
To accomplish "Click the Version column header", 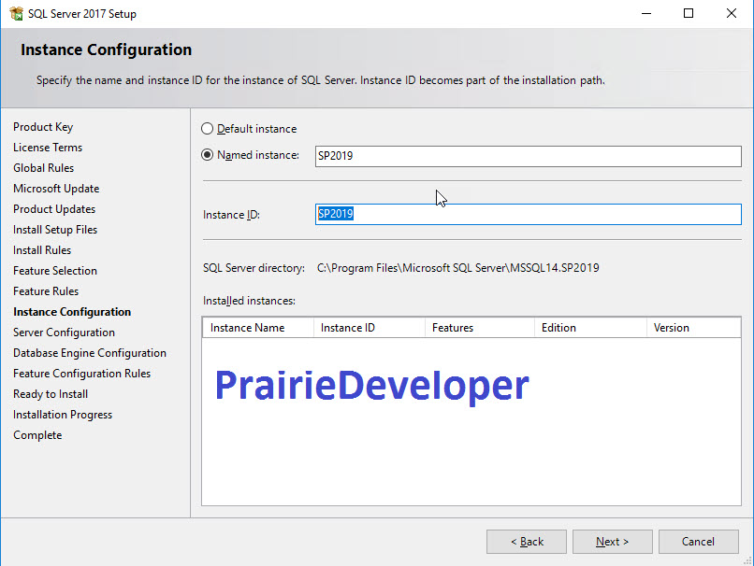I will (x=693, y=328).
